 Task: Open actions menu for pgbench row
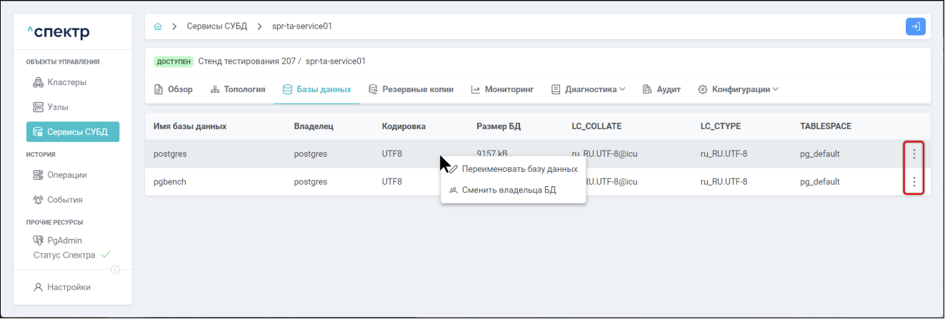914,182
